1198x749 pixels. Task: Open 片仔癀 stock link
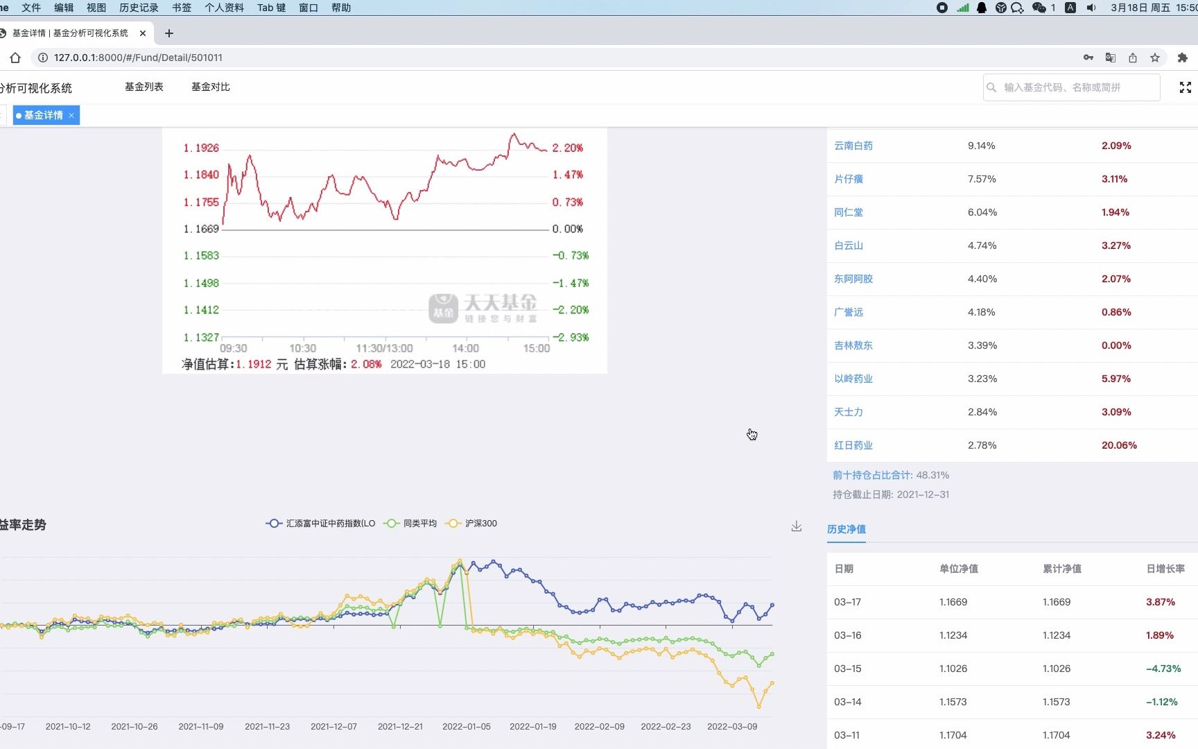(x=849, y=179)
